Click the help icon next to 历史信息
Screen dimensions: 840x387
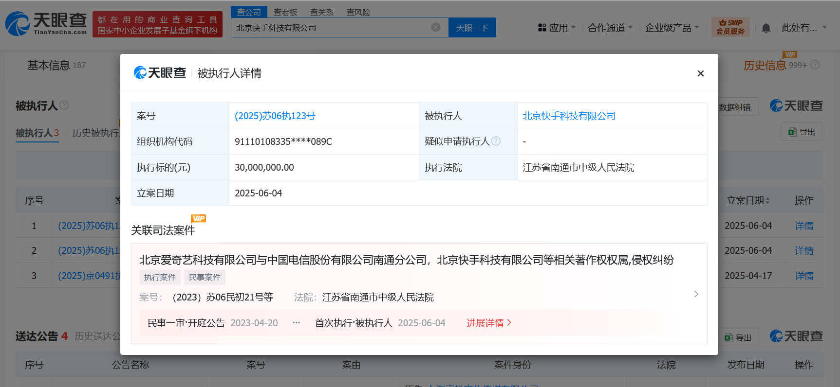815,65
